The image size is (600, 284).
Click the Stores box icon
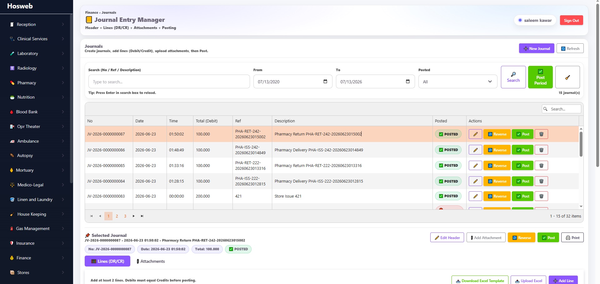(12, 273)
